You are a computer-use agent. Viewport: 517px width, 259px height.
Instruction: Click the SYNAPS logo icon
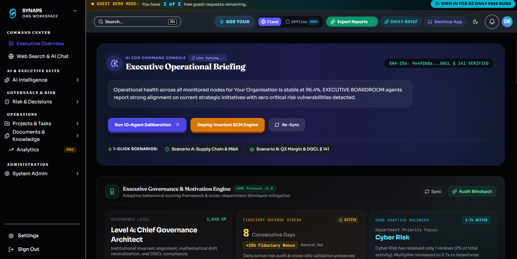(13, 13)
